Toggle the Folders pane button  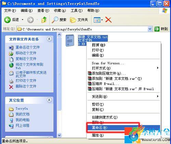(x=79, y=20)
